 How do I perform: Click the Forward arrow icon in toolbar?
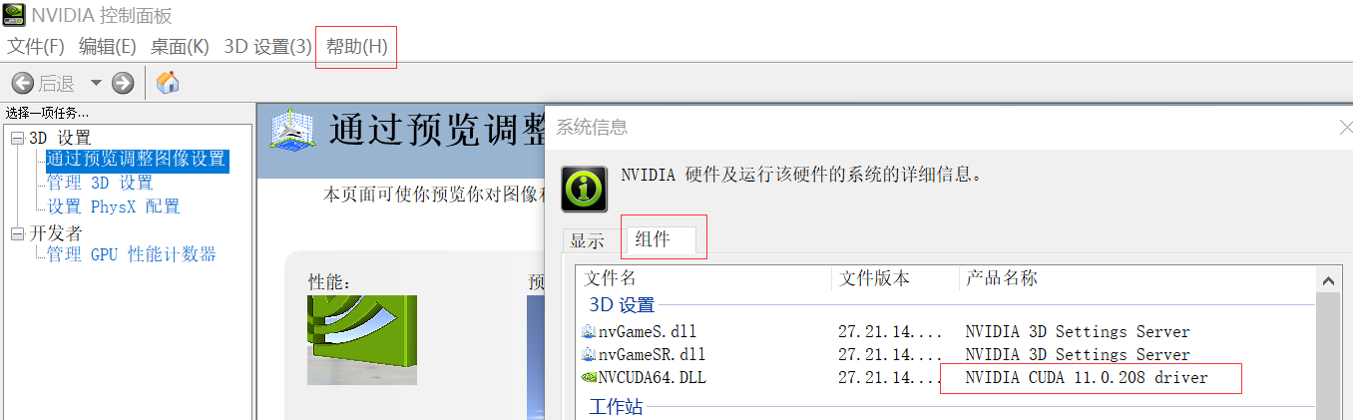[x=123, y=83]
